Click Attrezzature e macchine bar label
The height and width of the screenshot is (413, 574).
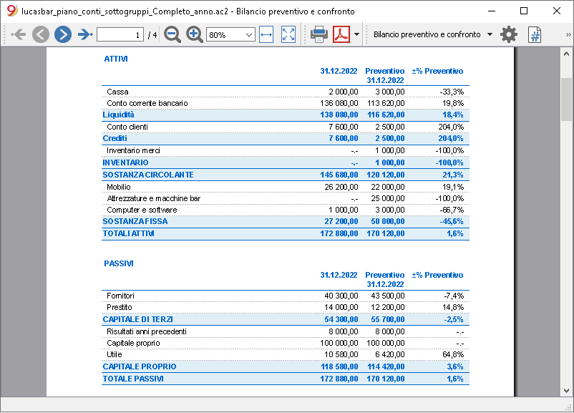point(154,198)
